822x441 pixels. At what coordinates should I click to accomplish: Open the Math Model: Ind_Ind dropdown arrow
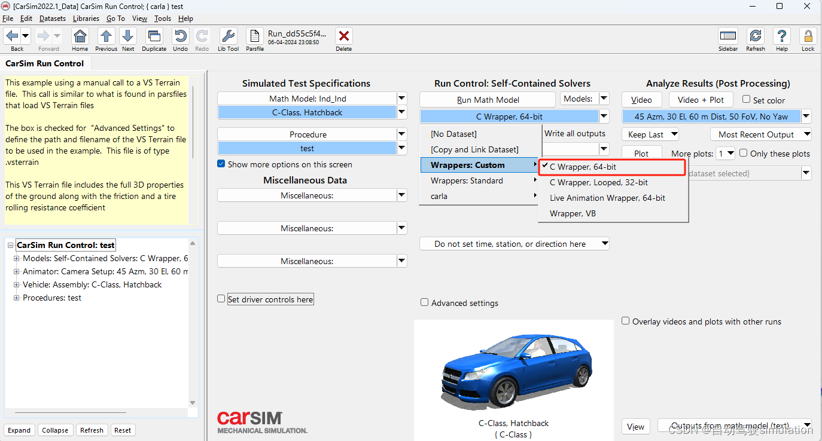coord(401,99)
